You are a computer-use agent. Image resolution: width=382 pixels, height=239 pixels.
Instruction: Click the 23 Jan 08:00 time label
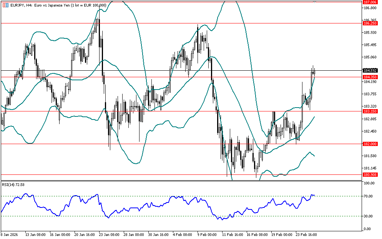point(109,234)
